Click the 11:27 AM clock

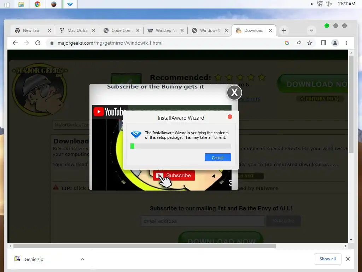(x=346, y=4)
